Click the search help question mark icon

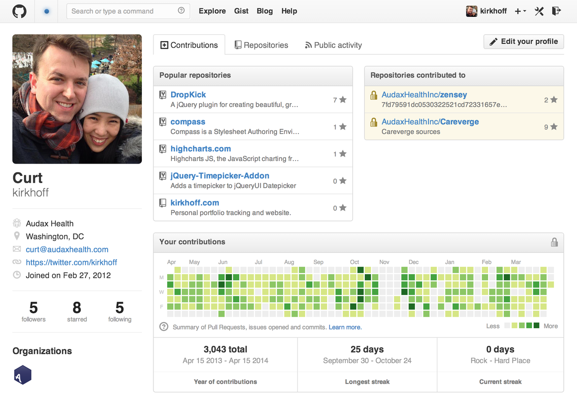click(181, 11)
